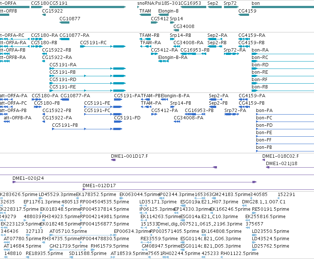Click the CG5412 gene label
This screenshot has height=259, width=314.
click(160, 18)
